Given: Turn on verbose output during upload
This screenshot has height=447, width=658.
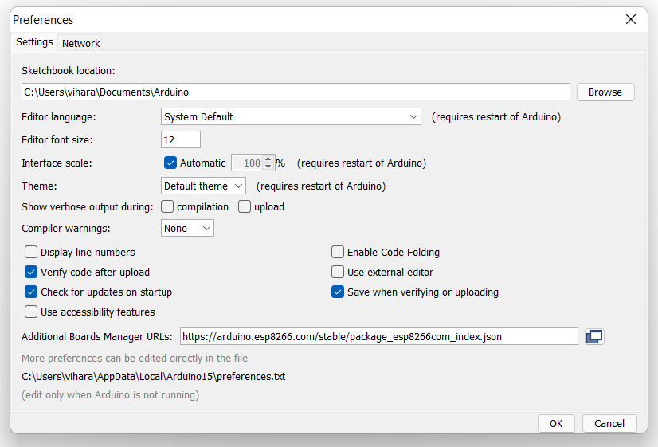Looking at the screenshot, I should pyautogui.click(x=245, y=206).
